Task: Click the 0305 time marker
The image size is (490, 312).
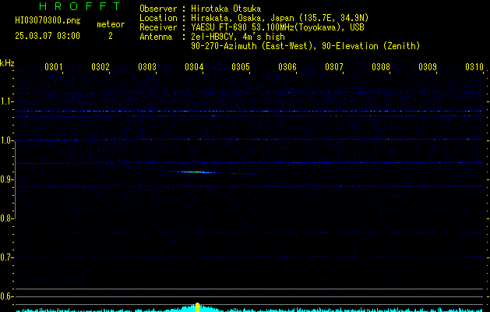Action: (x=241, y=67)
